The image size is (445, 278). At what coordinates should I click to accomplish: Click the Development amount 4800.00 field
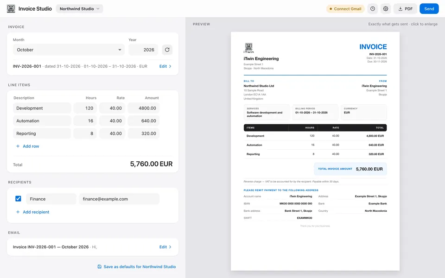click(144, 108)
